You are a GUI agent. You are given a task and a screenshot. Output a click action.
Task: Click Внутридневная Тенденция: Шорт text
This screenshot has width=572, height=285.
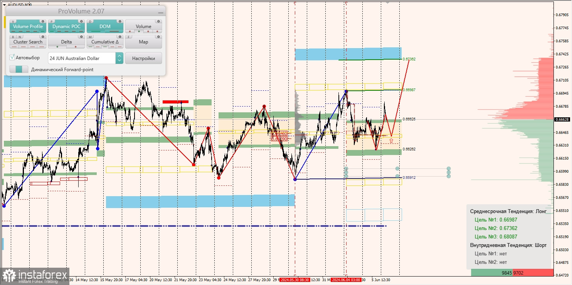pos(508,245)
